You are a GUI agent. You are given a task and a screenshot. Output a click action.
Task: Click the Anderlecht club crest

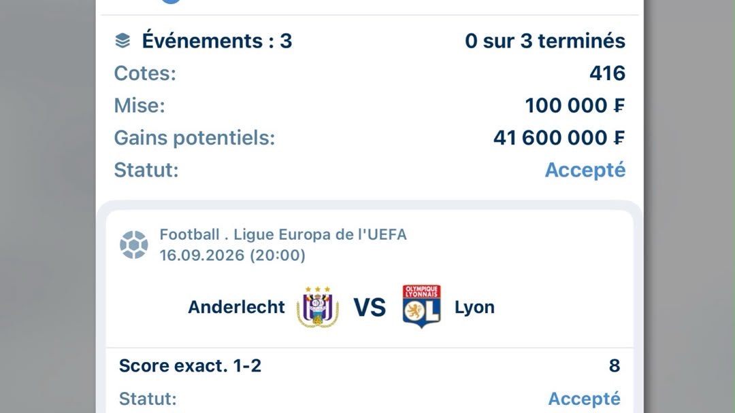coord(318,307)
